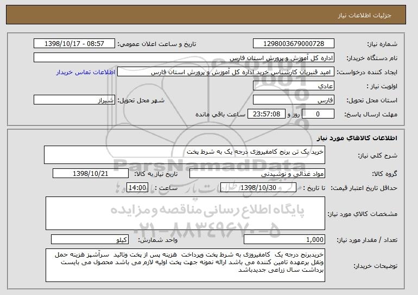Click the unit of measure field کیلو
Image resolution: width=418 pixels, height=295 pixels.
pyautogui.click(x=90, y=239)
